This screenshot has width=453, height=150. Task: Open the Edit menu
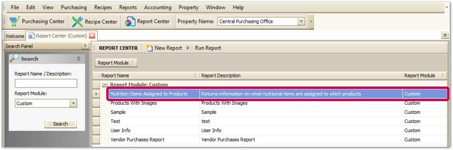[31, 7]
